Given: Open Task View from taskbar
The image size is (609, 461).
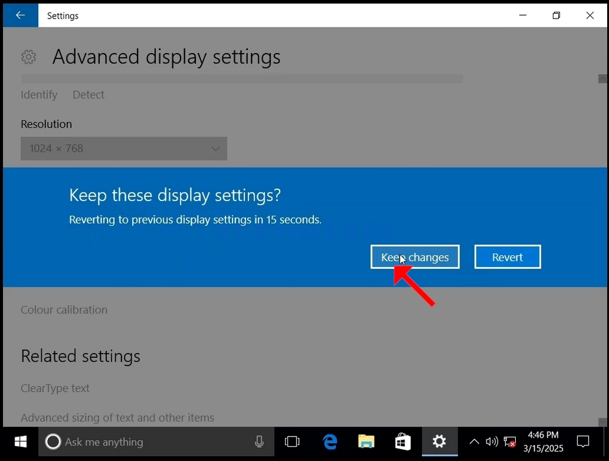Looking at the screenshot, I should pos(292,442).
